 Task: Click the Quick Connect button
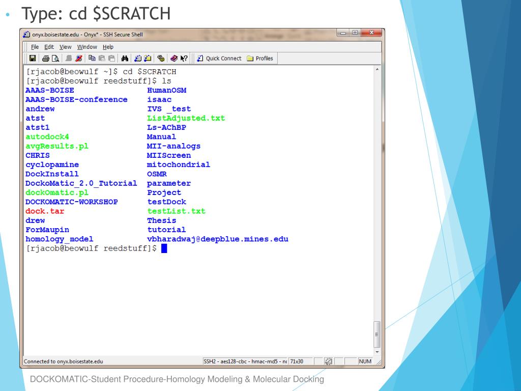click(219, 59)
